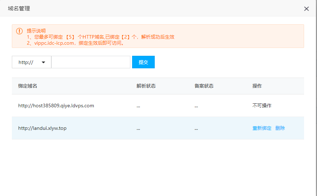Close the 域名管理 dialog
The height and width of the screenshot is (196, 317).
click(306, 9)
